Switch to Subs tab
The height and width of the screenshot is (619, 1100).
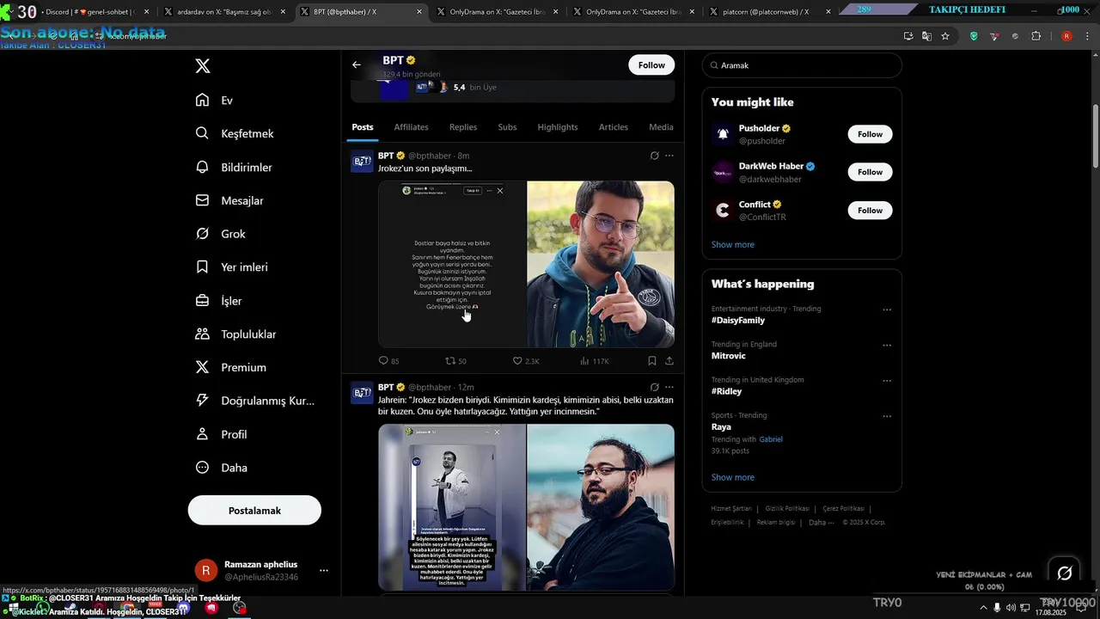[507, 127]
